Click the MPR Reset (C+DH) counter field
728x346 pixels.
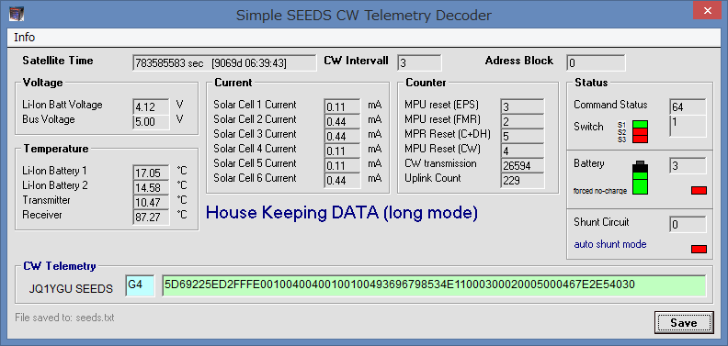pyautogui.click(x=522, y=136)
